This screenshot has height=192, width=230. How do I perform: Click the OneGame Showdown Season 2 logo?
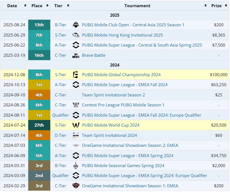76,145
